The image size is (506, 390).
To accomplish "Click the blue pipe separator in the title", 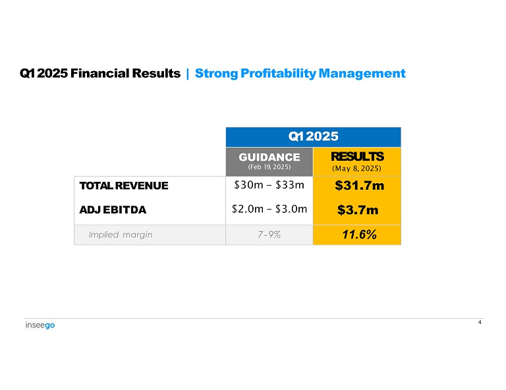I will (188, 73).
